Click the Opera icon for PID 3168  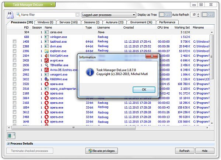pos(46,103)
